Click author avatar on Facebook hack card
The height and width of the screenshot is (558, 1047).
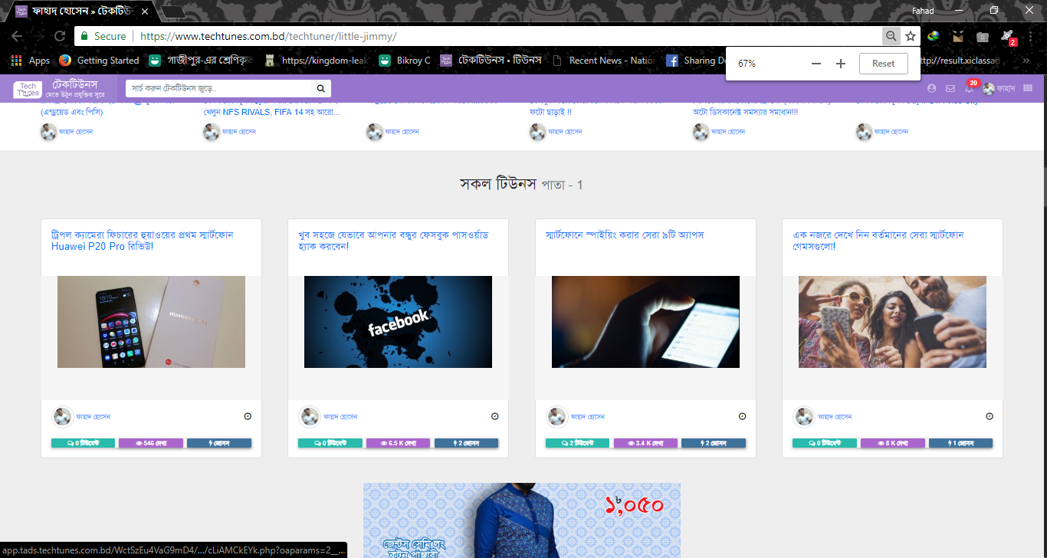click(x=309, y=416)
